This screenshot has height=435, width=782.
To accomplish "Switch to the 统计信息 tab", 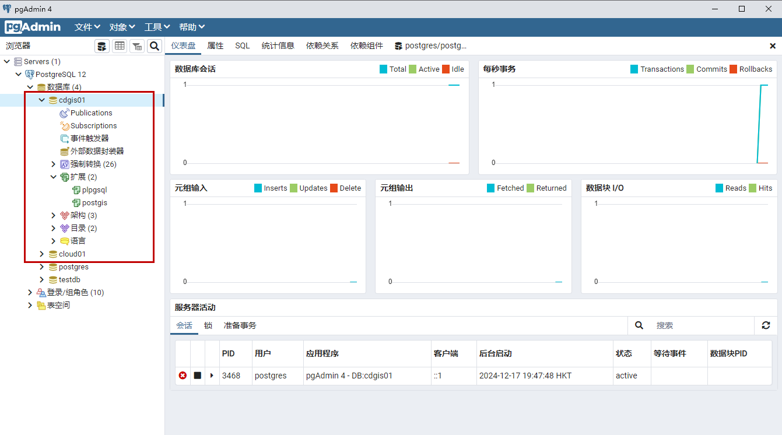I will point(278,45).
